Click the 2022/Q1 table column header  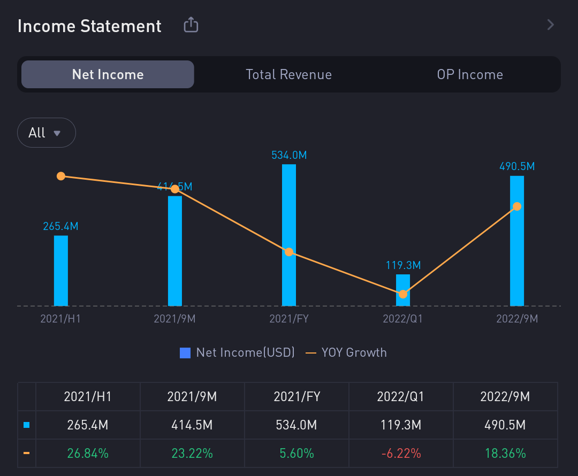coord(401,397)
